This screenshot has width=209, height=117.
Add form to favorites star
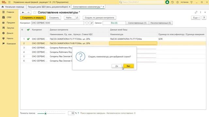coord(35,12)
